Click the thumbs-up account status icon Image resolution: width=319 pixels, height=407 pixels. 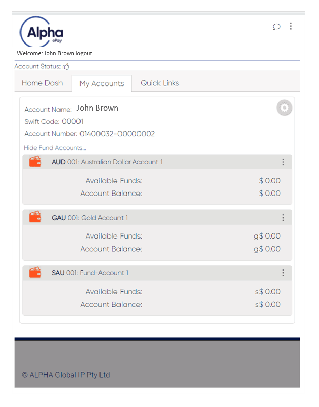(66, 67)
